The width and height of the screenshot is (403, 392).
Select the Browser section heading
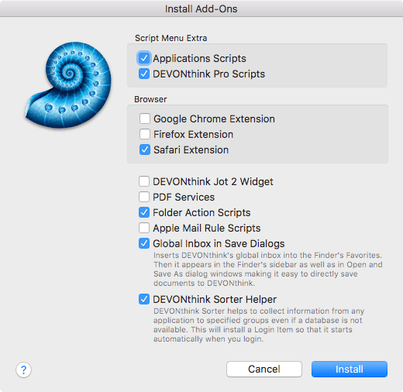150,99
